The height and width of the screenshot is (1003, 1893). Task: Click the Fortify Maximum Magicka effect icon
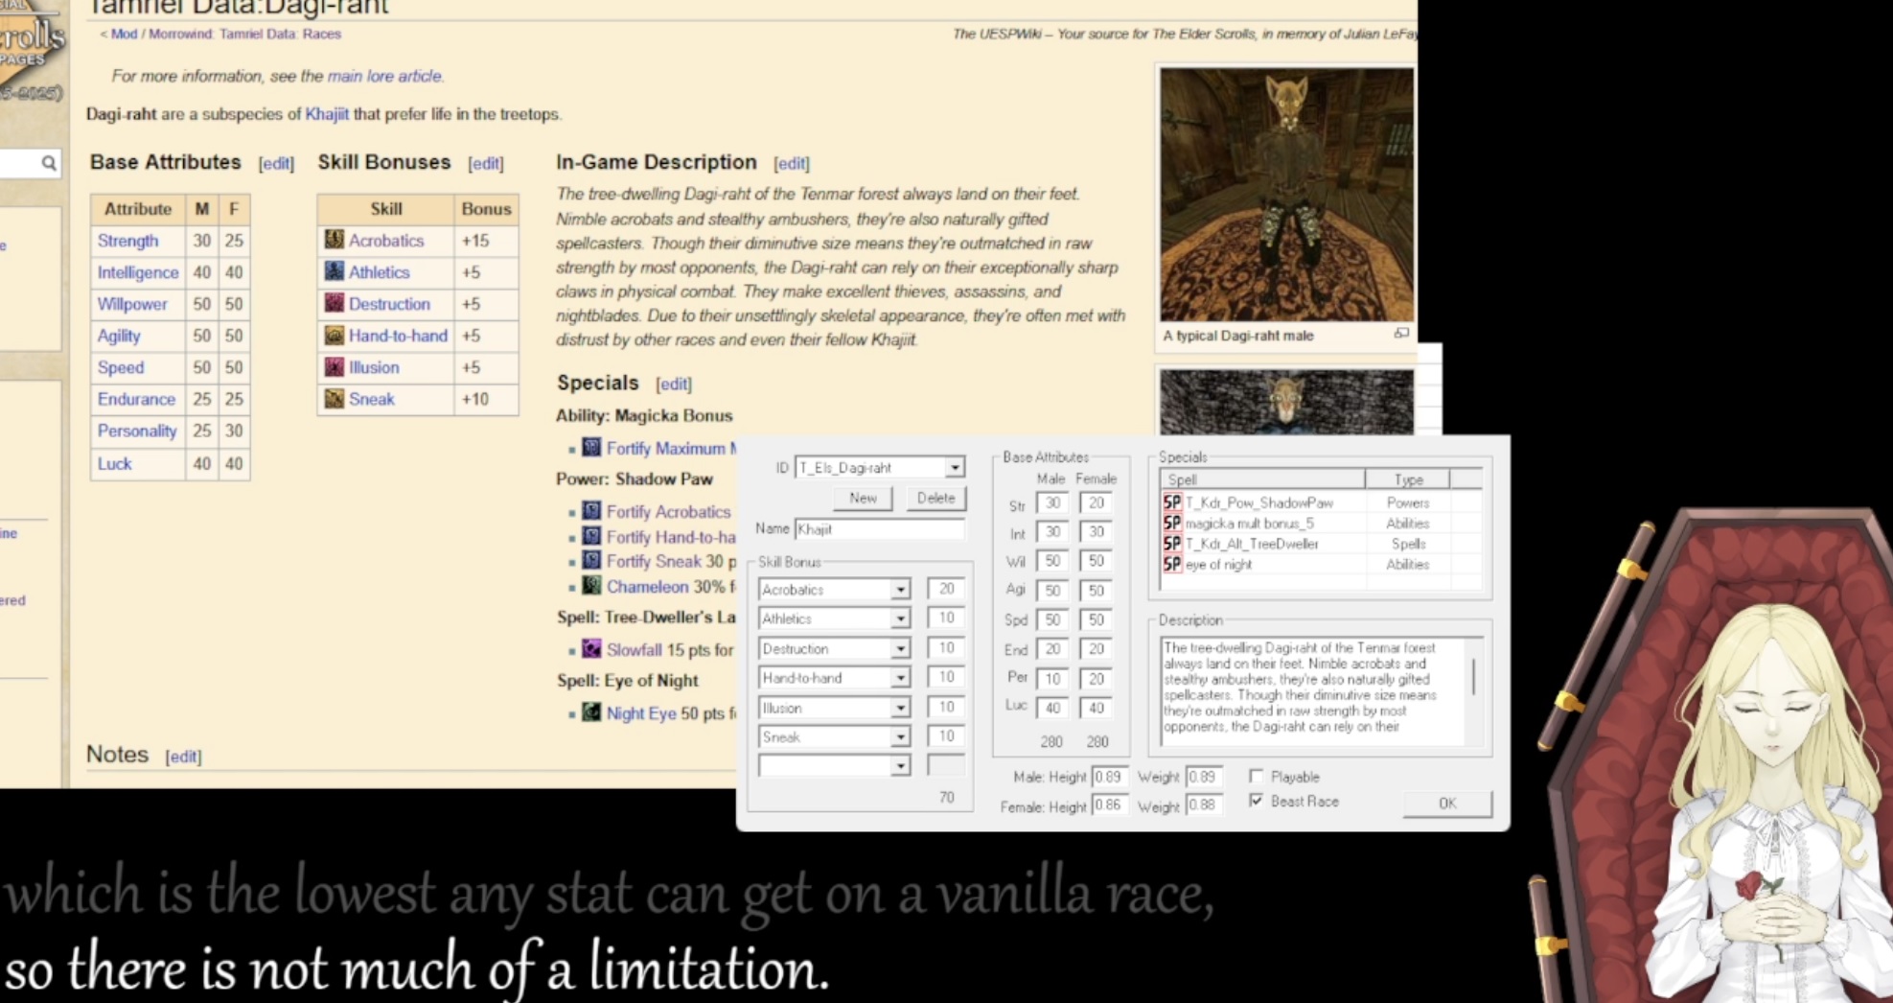coord(591,447)
